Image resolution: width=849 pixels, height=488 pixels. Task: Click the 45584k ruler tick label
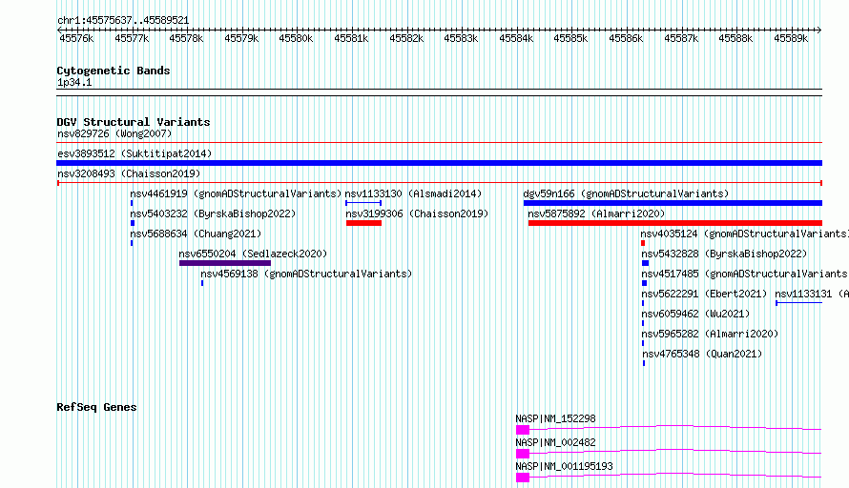[x=516, y=38]
